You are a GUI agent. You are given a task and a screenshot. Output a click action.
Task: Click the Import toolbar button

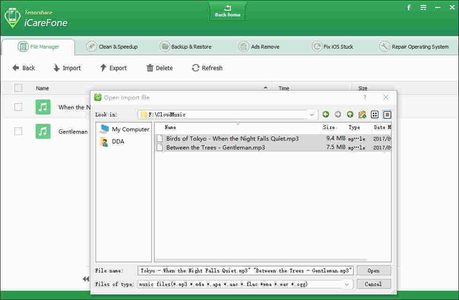tap(67, 68)
